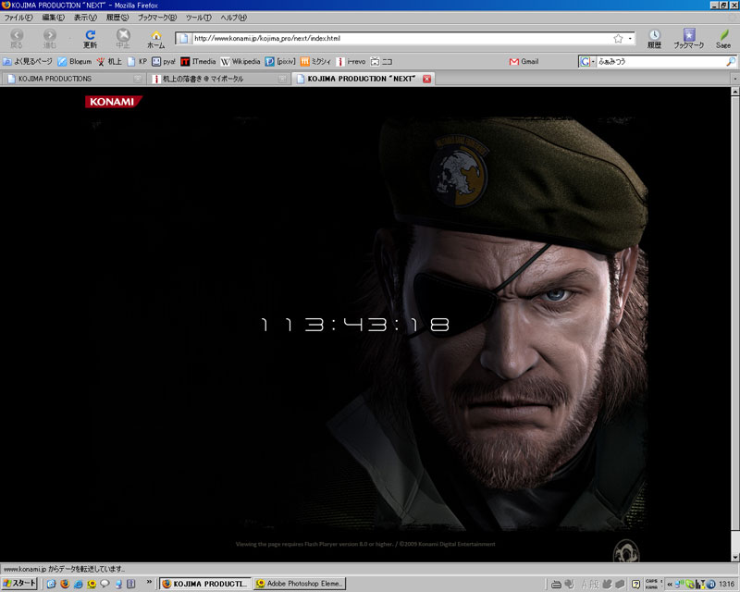Screen dimensions: 740x592
Task: Click the Forward (進む) navigation button
Action: (x=50, y=39)
